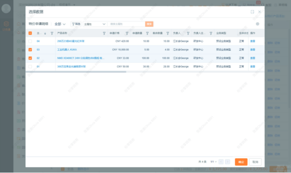Open the column settings gear icon
291x173 pixels.
257,24
